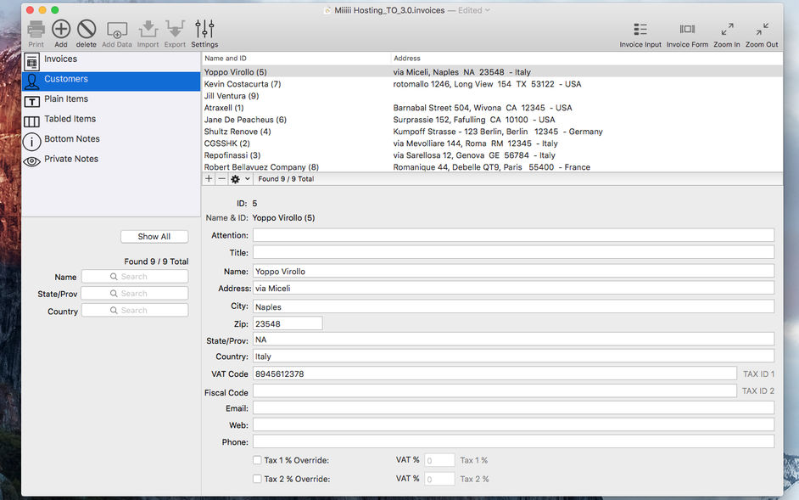Image resolution: width=799 pixels, height=500 pixels.
Task: Select Robert Bellavuez Company (8) row
Action: pos(492,167)
